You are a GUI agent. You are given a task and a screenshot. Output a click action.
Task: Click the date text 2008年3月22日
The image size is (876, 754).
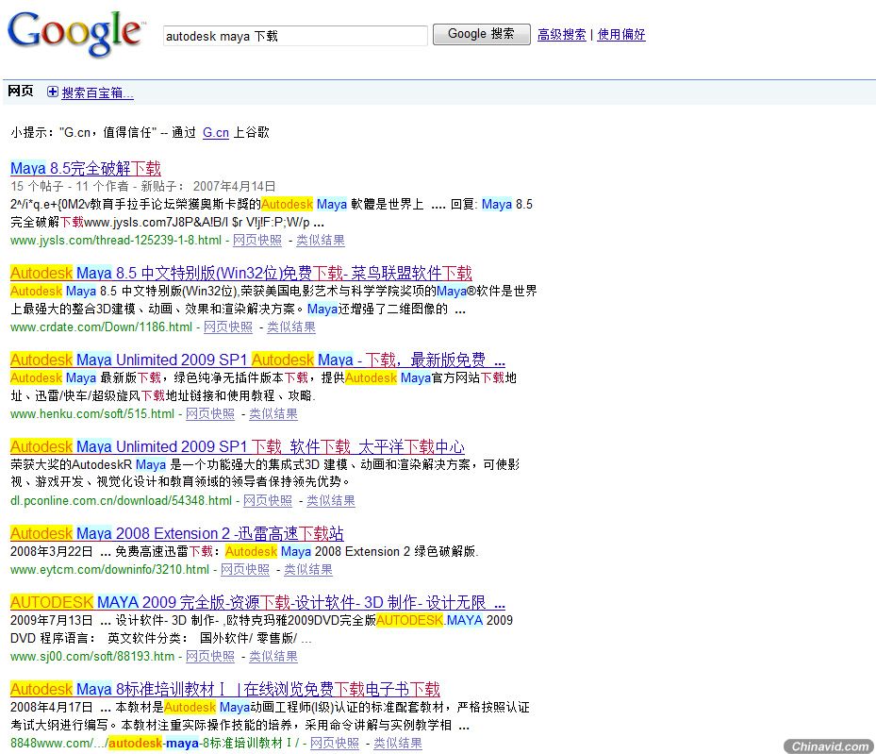click(52, 552)
